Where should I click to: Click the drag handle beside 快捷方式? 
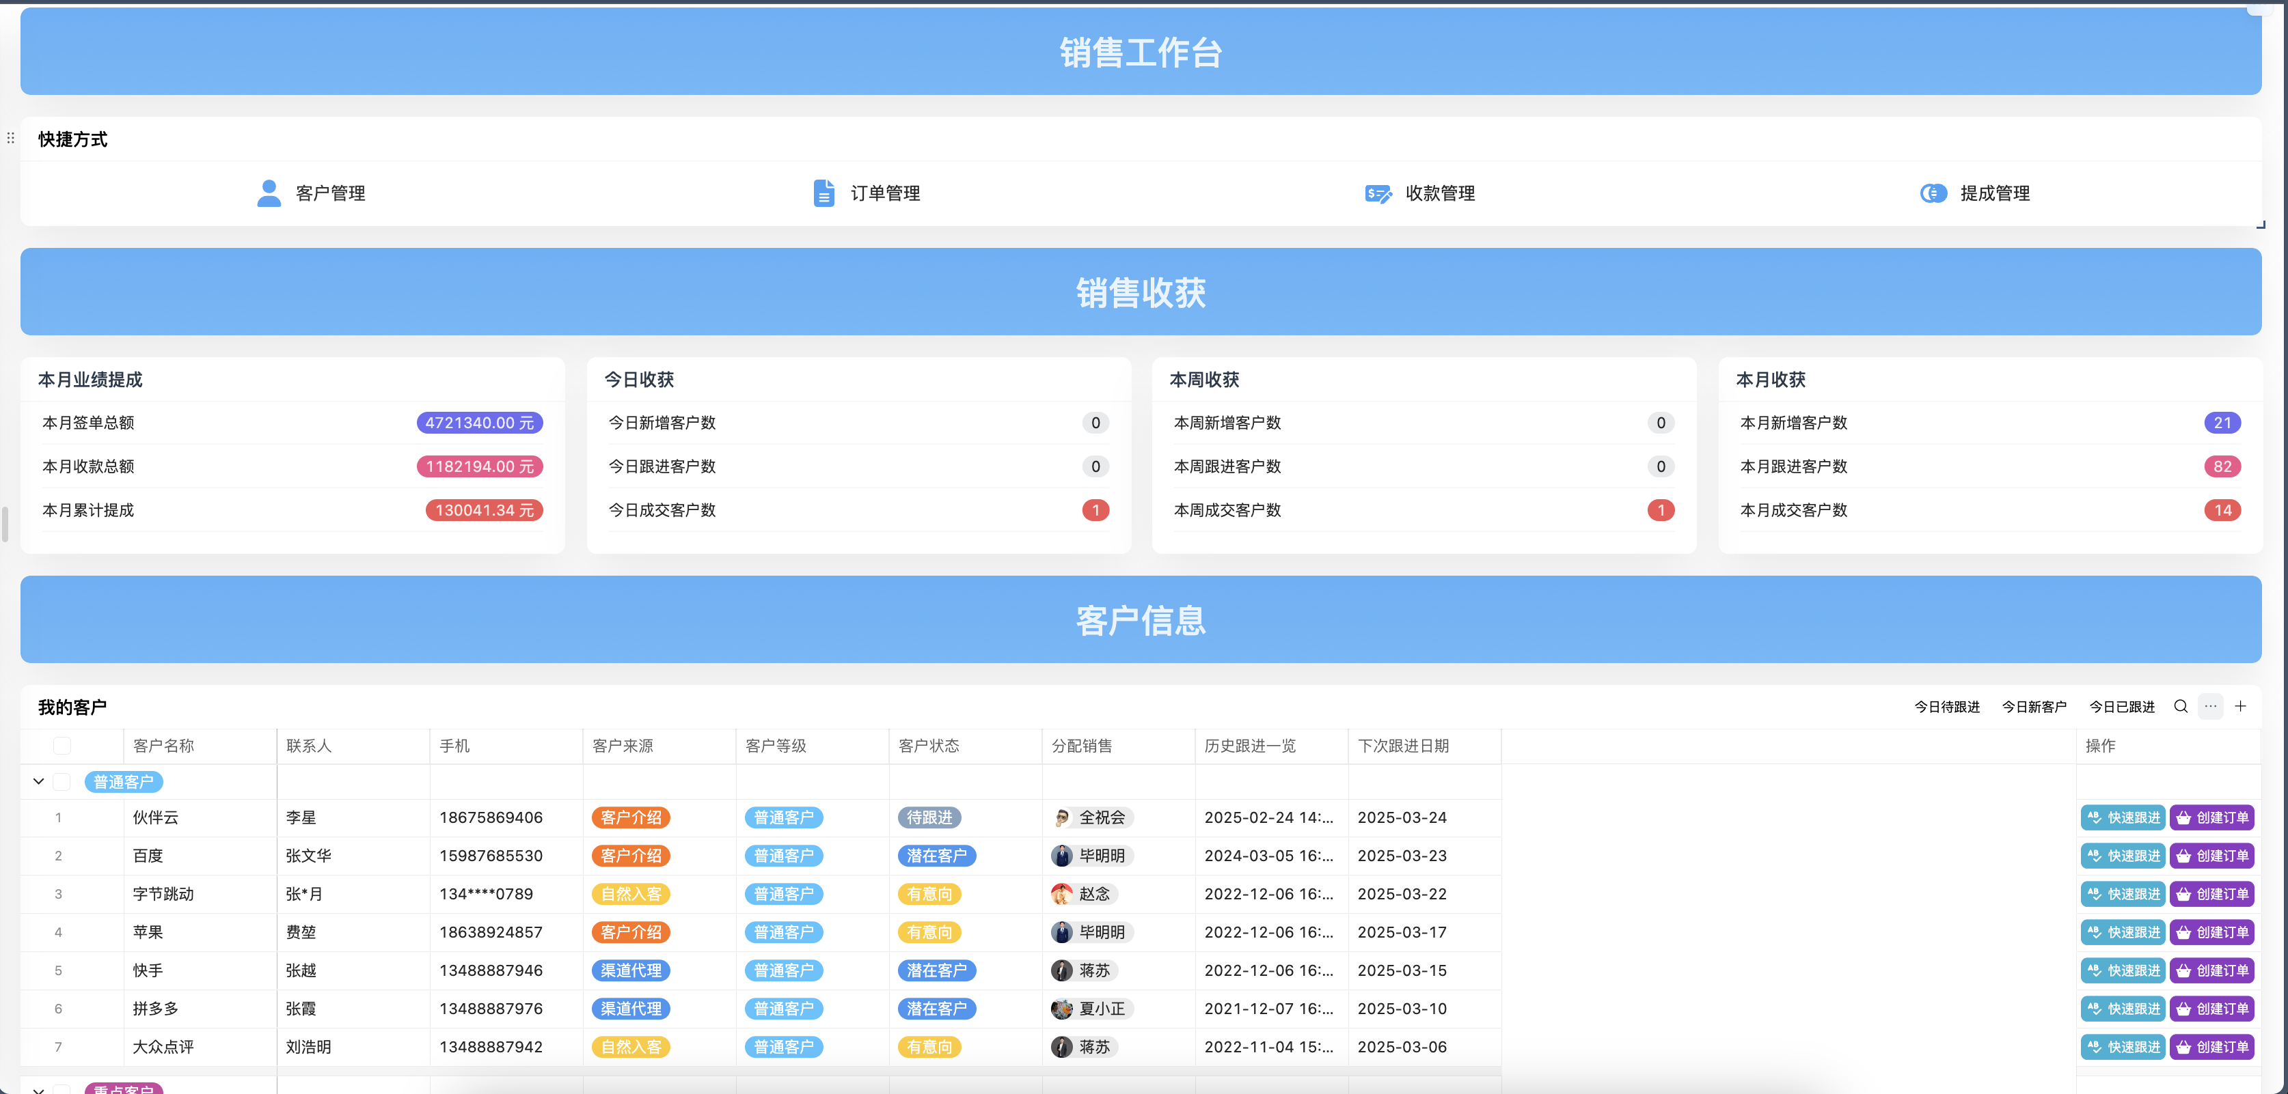click(11, 139)
